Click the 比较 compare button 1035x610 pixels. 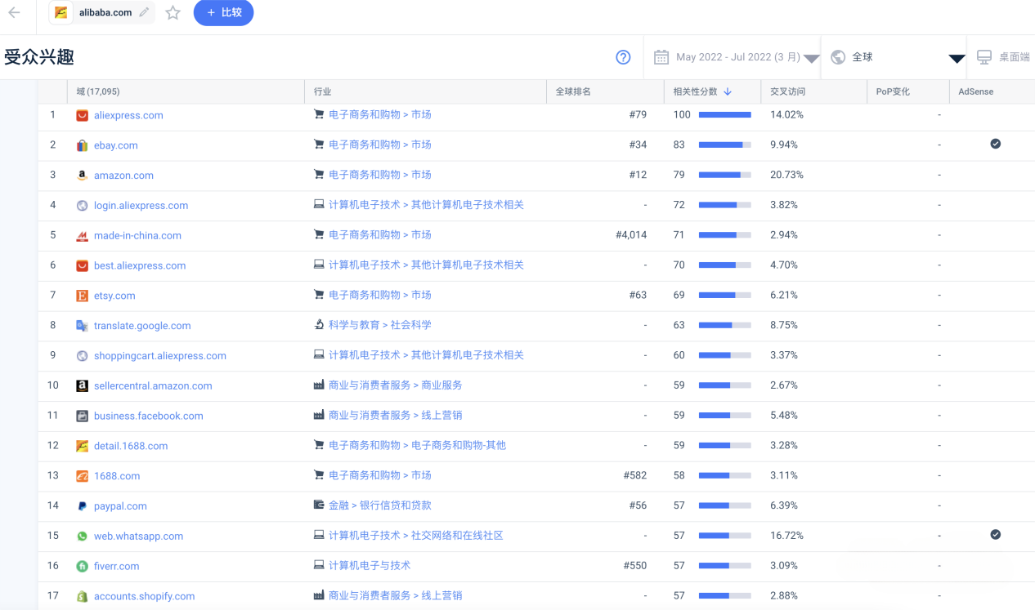(x=224, y=12)
